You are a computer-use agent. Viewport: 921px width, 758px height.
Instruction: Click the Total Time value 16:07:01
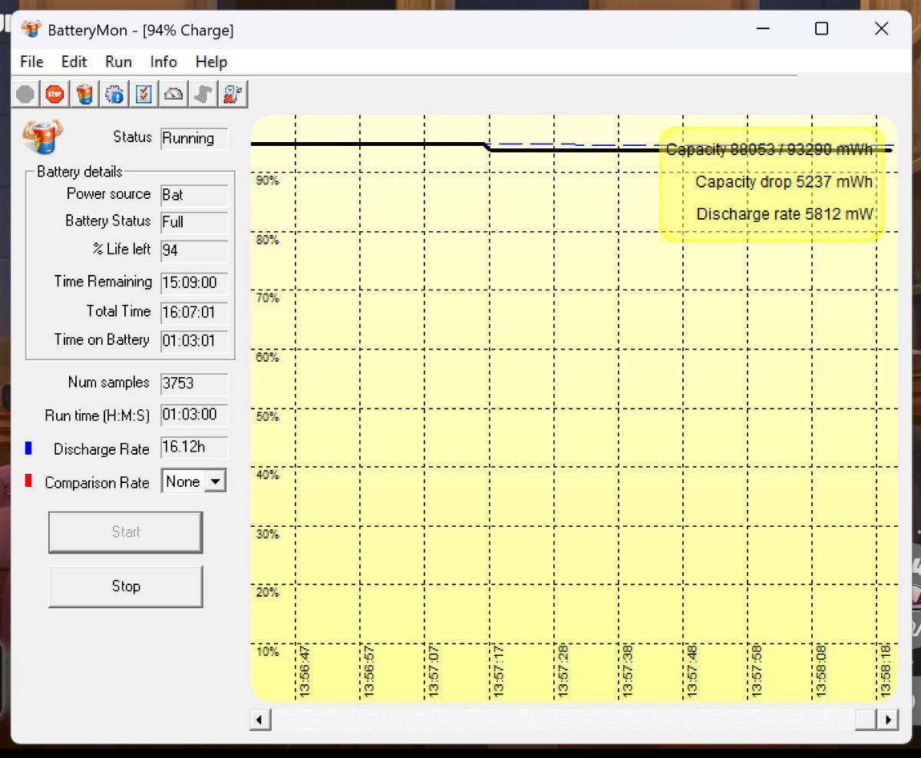pyautogui.click(x=194, y=313)
